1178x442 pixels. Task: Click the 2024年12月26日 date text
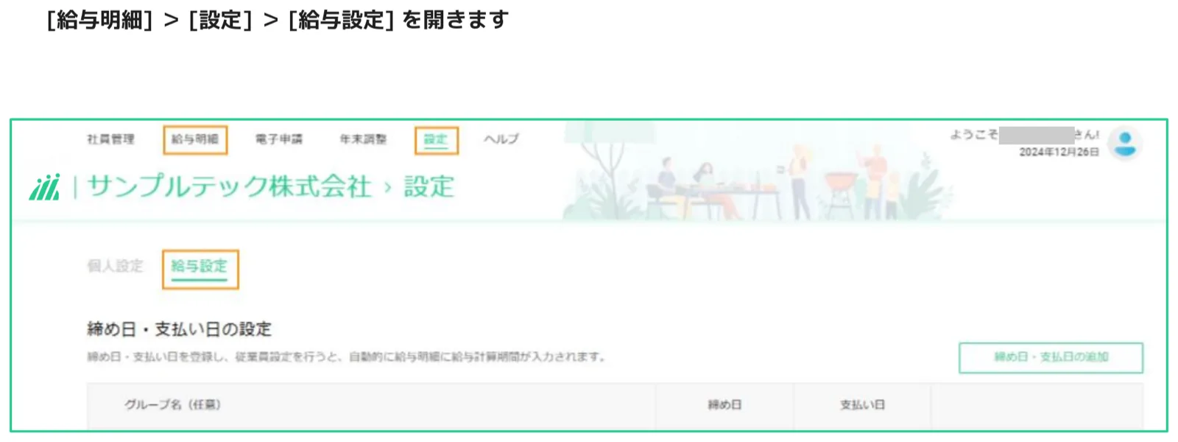click(1059, 152)
